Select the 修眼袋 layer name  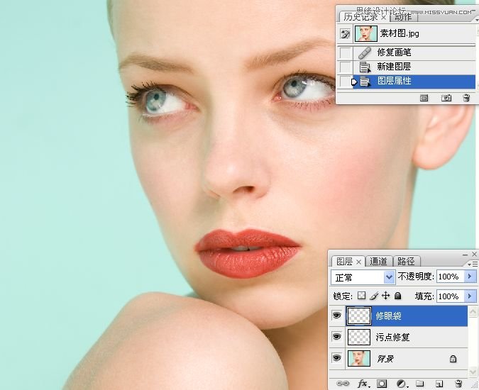click(x=388, y=316)
